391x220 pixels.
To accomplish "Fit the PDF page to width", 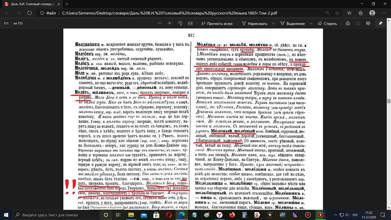I will pyautogui.click(x=190, y=23).
